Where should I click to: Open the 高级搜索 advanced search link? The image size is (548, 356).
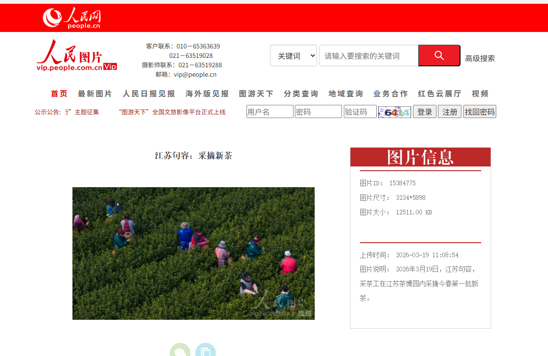tap(480, 58)
